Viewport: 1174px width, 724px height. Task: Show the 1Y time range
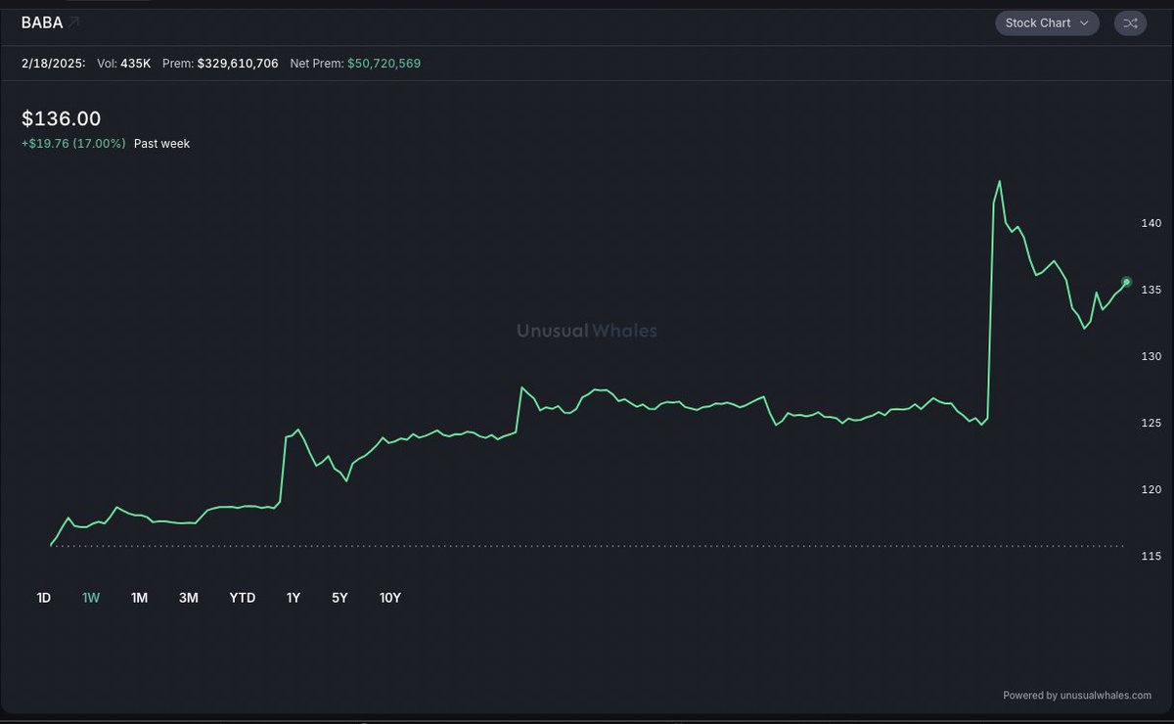(x=293, y=597)
